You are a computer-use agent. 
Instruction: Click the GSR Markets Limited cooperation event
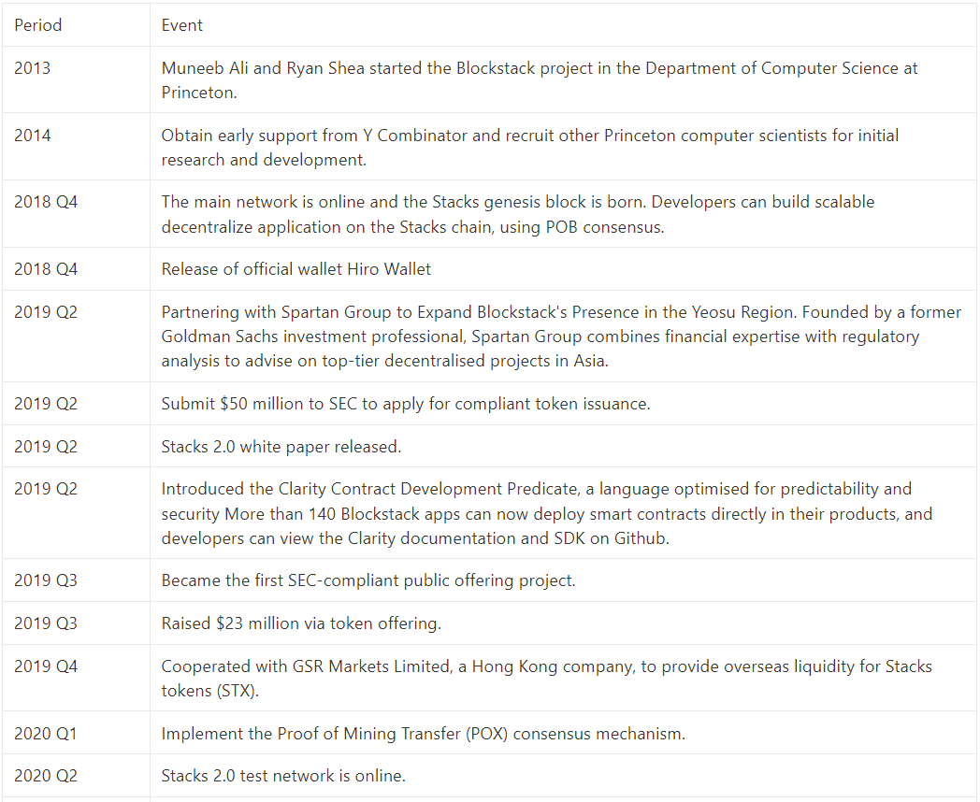pyautogui.click(x=546, y=679)
